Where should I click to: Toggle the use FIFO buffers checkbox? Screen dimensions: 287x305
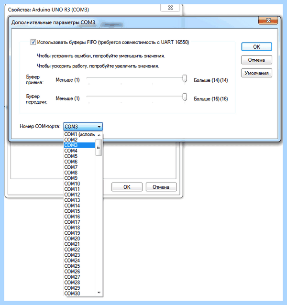(33, 42)
